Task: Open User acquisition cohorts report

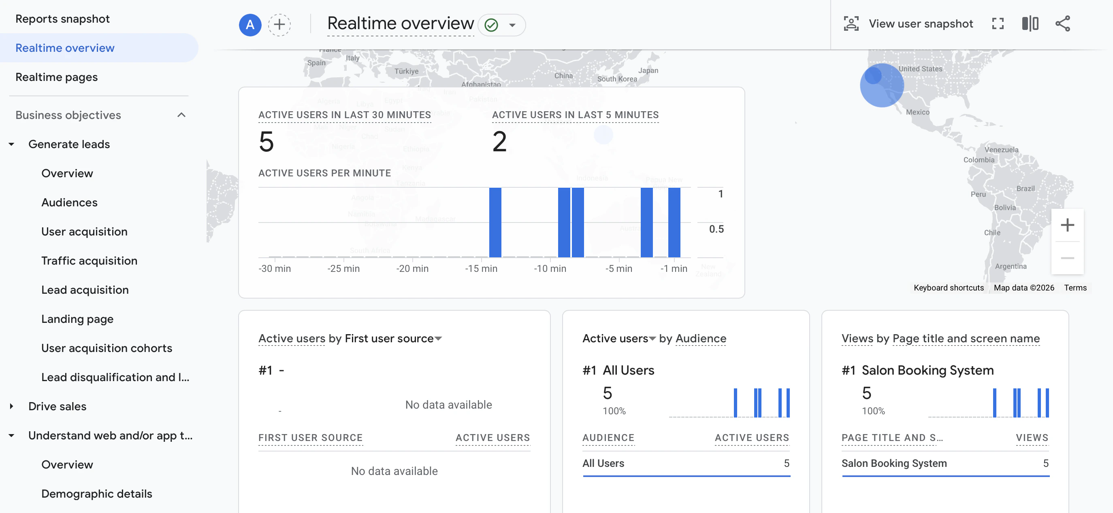Action: [x=107, y=348]
